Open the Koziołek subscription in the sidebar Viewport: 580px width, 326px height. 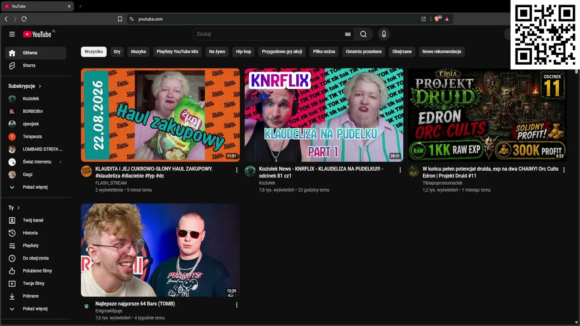click(36, 99)
